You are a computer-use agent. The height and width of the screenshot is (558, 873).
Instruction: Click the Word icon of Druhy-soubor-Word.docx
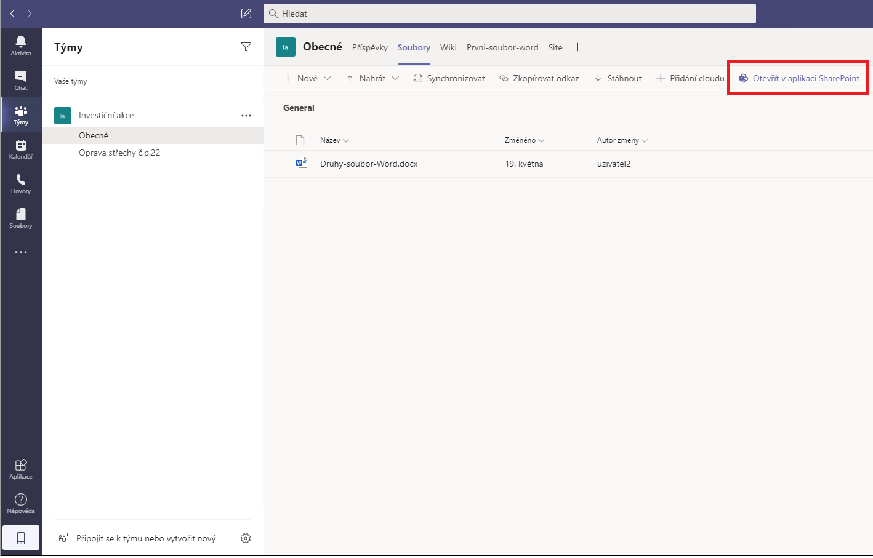pos(301,163)
